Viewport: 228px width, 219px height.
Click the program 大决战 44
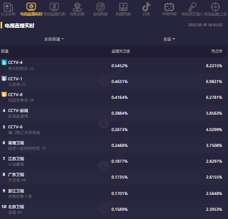pyautogui.click(x=17, y=180)
